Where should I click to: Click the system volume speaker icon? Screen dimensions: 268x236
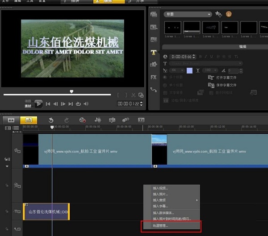tap(86, 104)
